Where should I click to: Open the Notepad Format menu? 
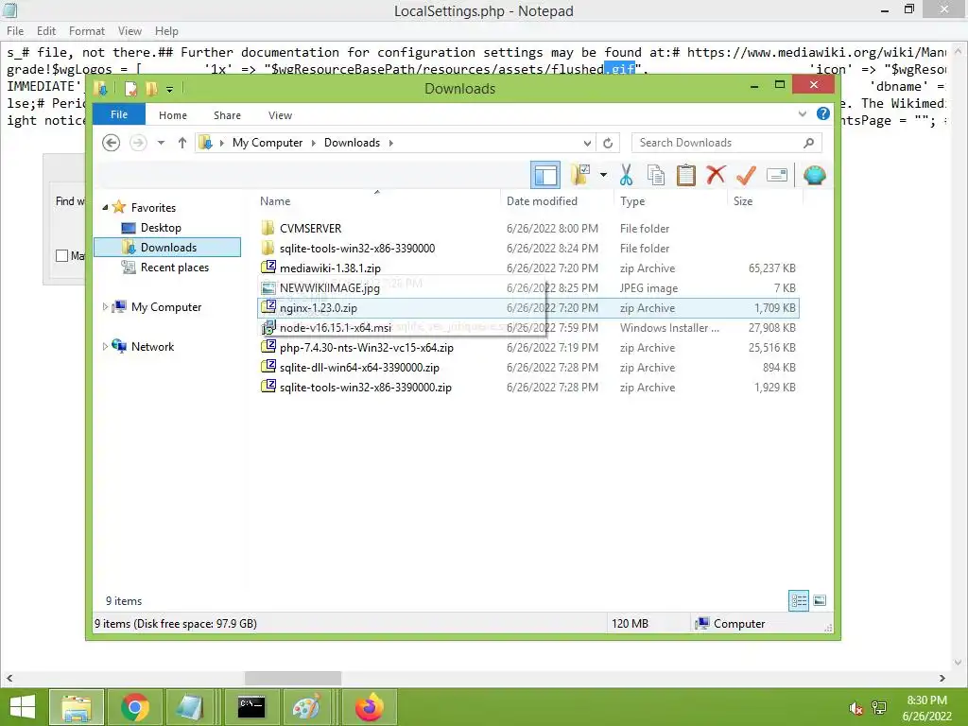point(86,31)
